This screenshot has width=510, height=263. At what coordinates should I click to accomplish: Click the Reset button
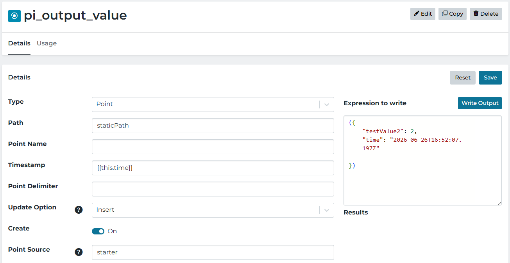463,77
